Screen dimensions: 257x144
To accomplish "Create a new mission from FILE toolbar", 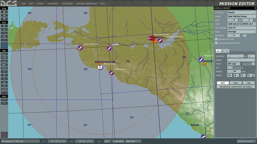I will pos(4,12).
